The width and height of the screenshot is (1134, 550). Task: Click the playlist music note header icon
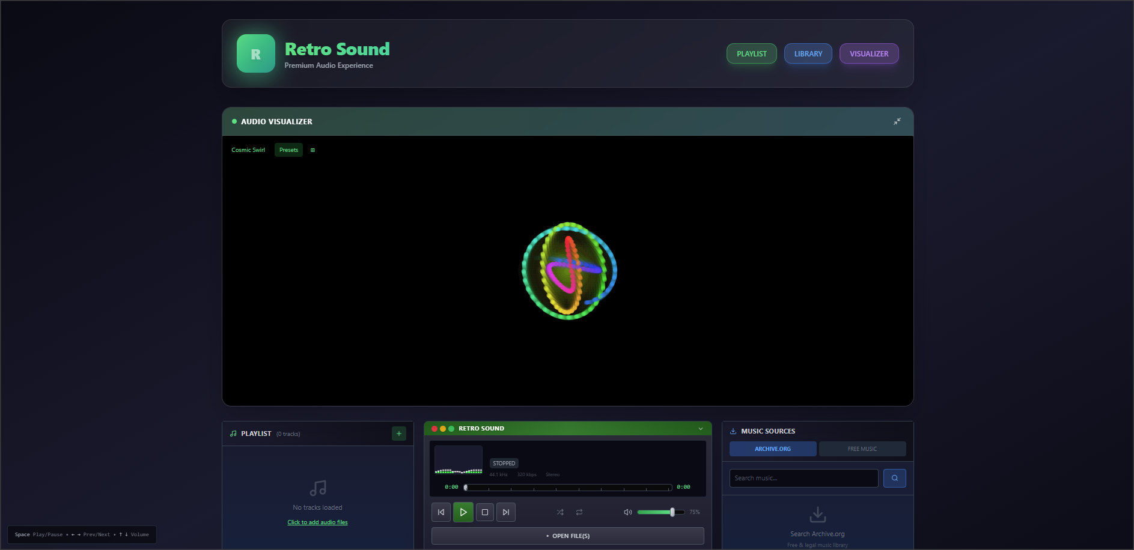point(233,434)
